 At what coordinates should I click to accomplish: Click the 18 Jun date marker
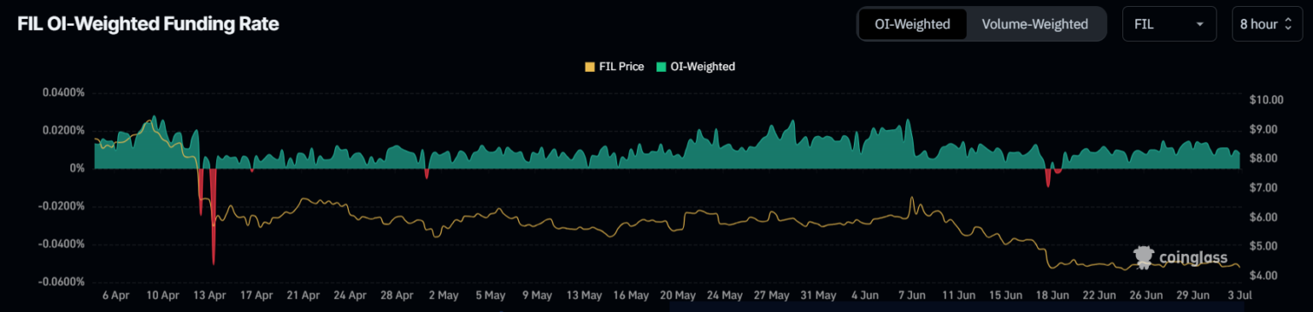point(1052,296)
